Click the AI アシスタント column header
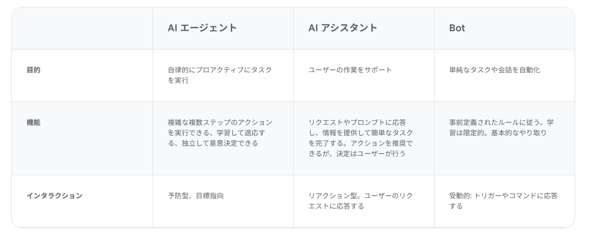This screenshot has height=236, width=595. (x=343, y=28)
